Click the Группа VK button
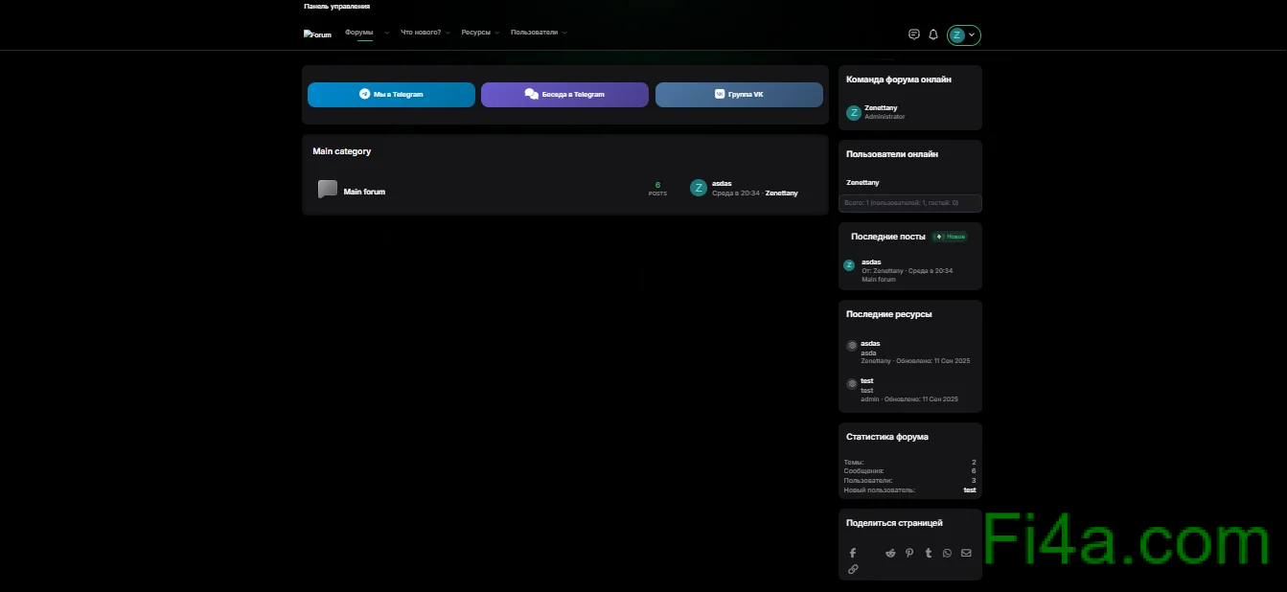The height and width of the screenshot is (592, 1287). (739, 95)
